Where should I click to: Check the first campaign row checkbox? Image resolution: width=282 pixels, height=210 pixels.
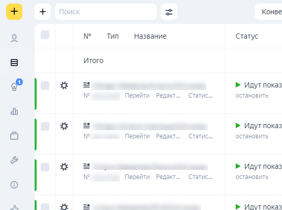[45, 86]
